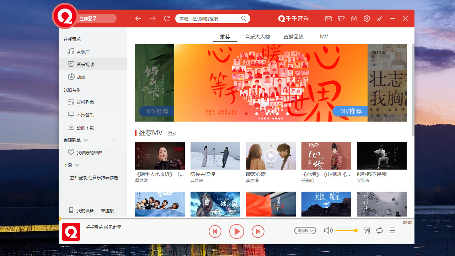Click artist name 任嘉伦
This screenshot has width=455, height=256.
(x=308, y=181)
